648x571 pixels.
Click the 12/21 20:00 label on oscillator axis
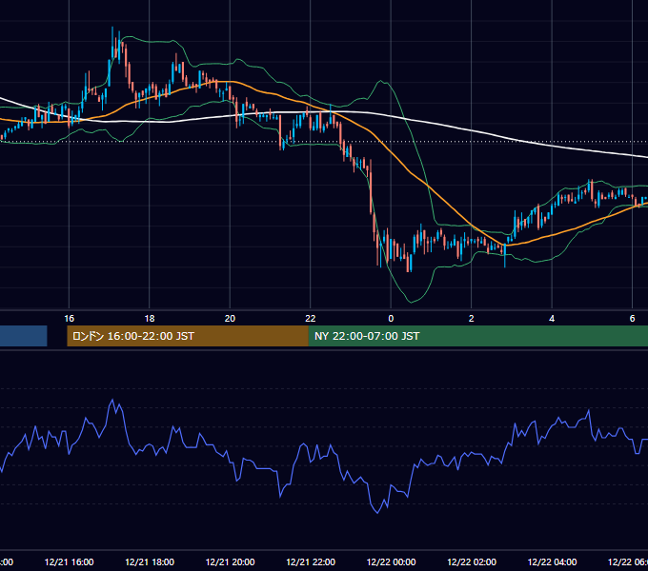click(230, 561)
